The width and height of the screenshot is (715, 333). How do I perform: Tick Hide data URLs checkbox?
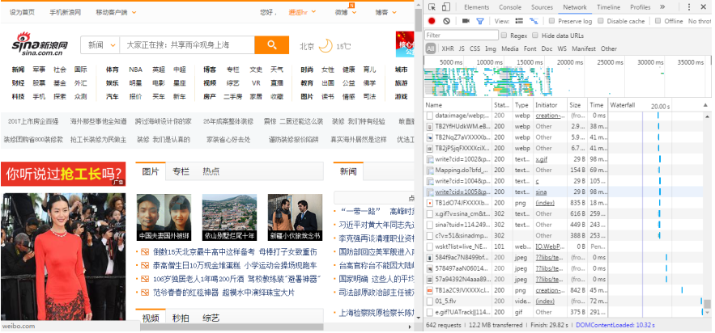click(535, 35)
